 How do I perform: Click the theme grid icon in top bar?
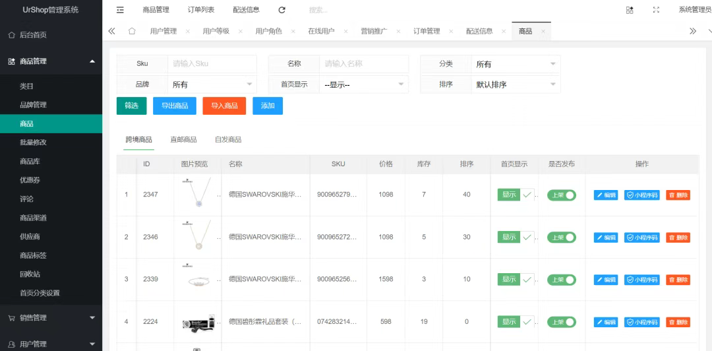[x=630, y=10]
